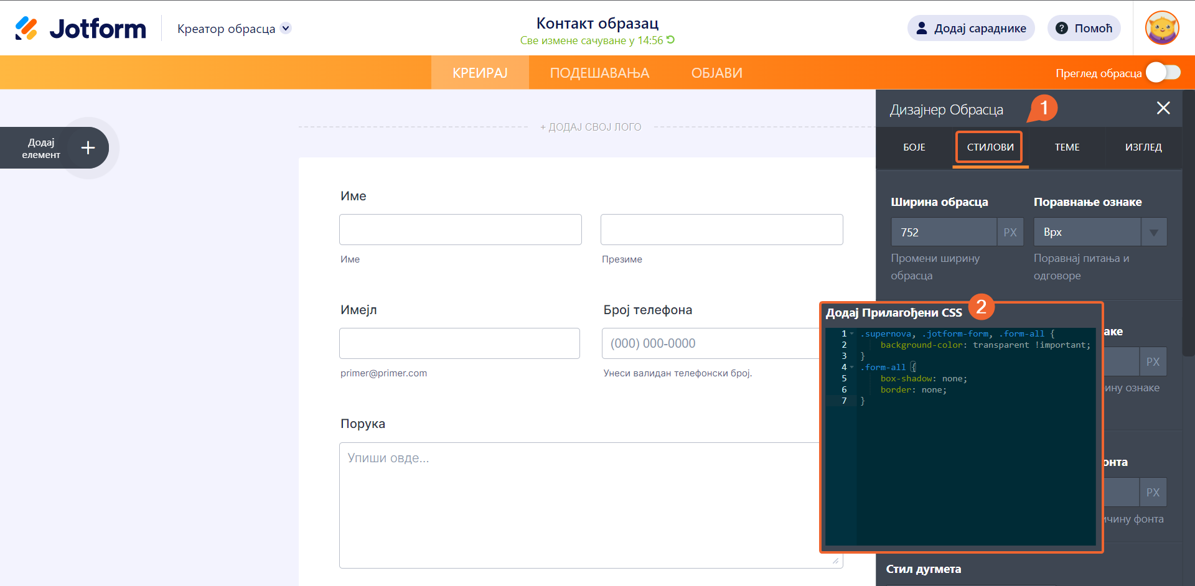Image resolution: width=1195 pixels, height=586 pixels.
Task: Select the СТИЛОВИ tab
Action: point(990,147)
